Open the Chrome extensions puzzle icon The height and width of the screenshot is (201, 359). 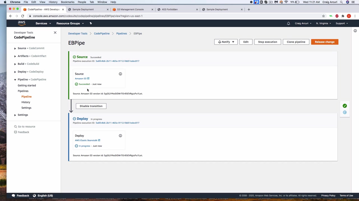(x=343, y=16)
